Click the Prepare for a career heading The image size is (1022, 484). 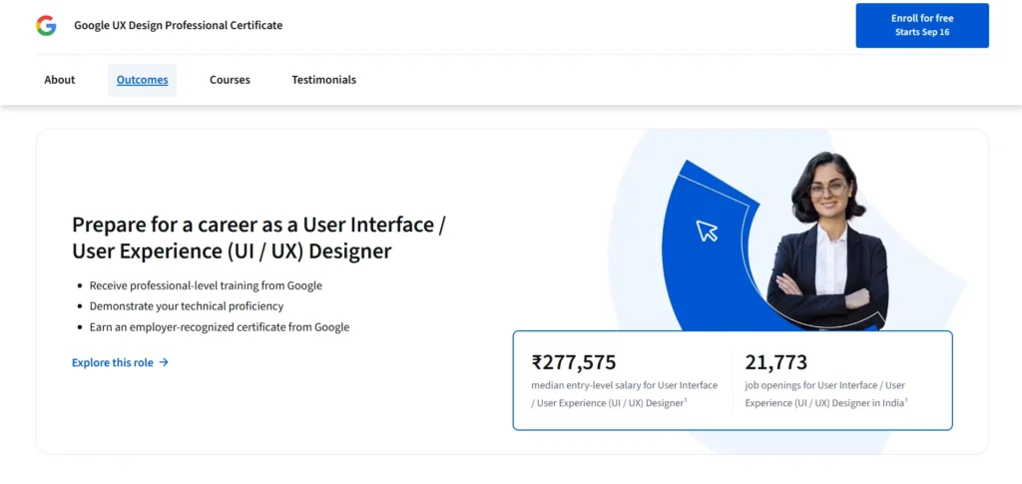[x=258, y=238]
